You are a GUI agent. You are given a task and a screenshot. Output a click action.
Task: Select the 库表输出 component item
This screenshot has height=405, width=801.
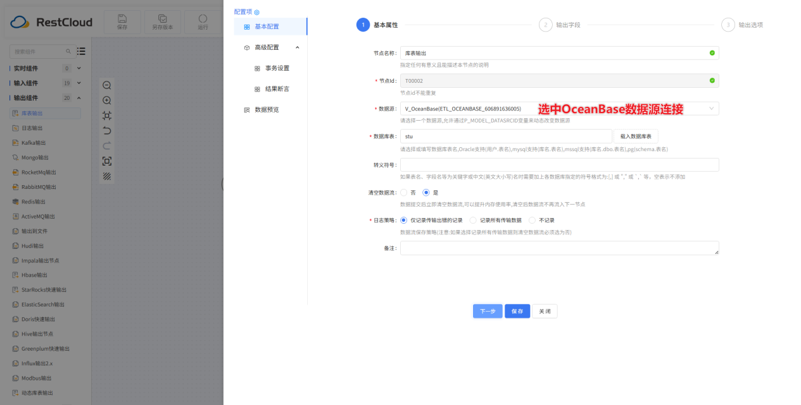pyautogui.click(x=46, y=114)
